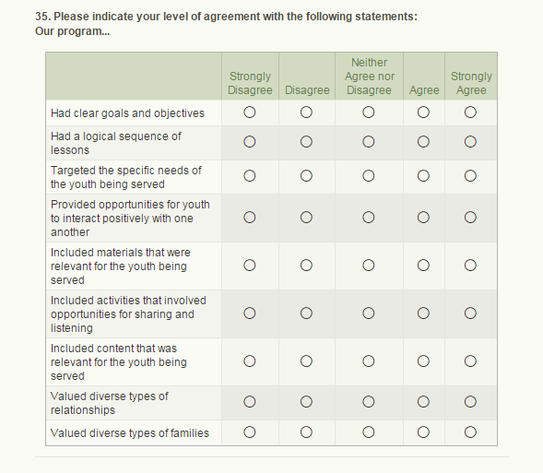Choose Strongly Agree for interact positively row
This screenshot has height=473, width=543.
click(470, 218)
